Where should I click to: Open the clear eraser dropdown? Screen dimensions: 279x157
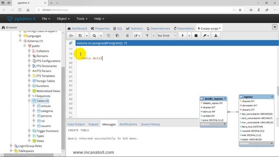206,36
